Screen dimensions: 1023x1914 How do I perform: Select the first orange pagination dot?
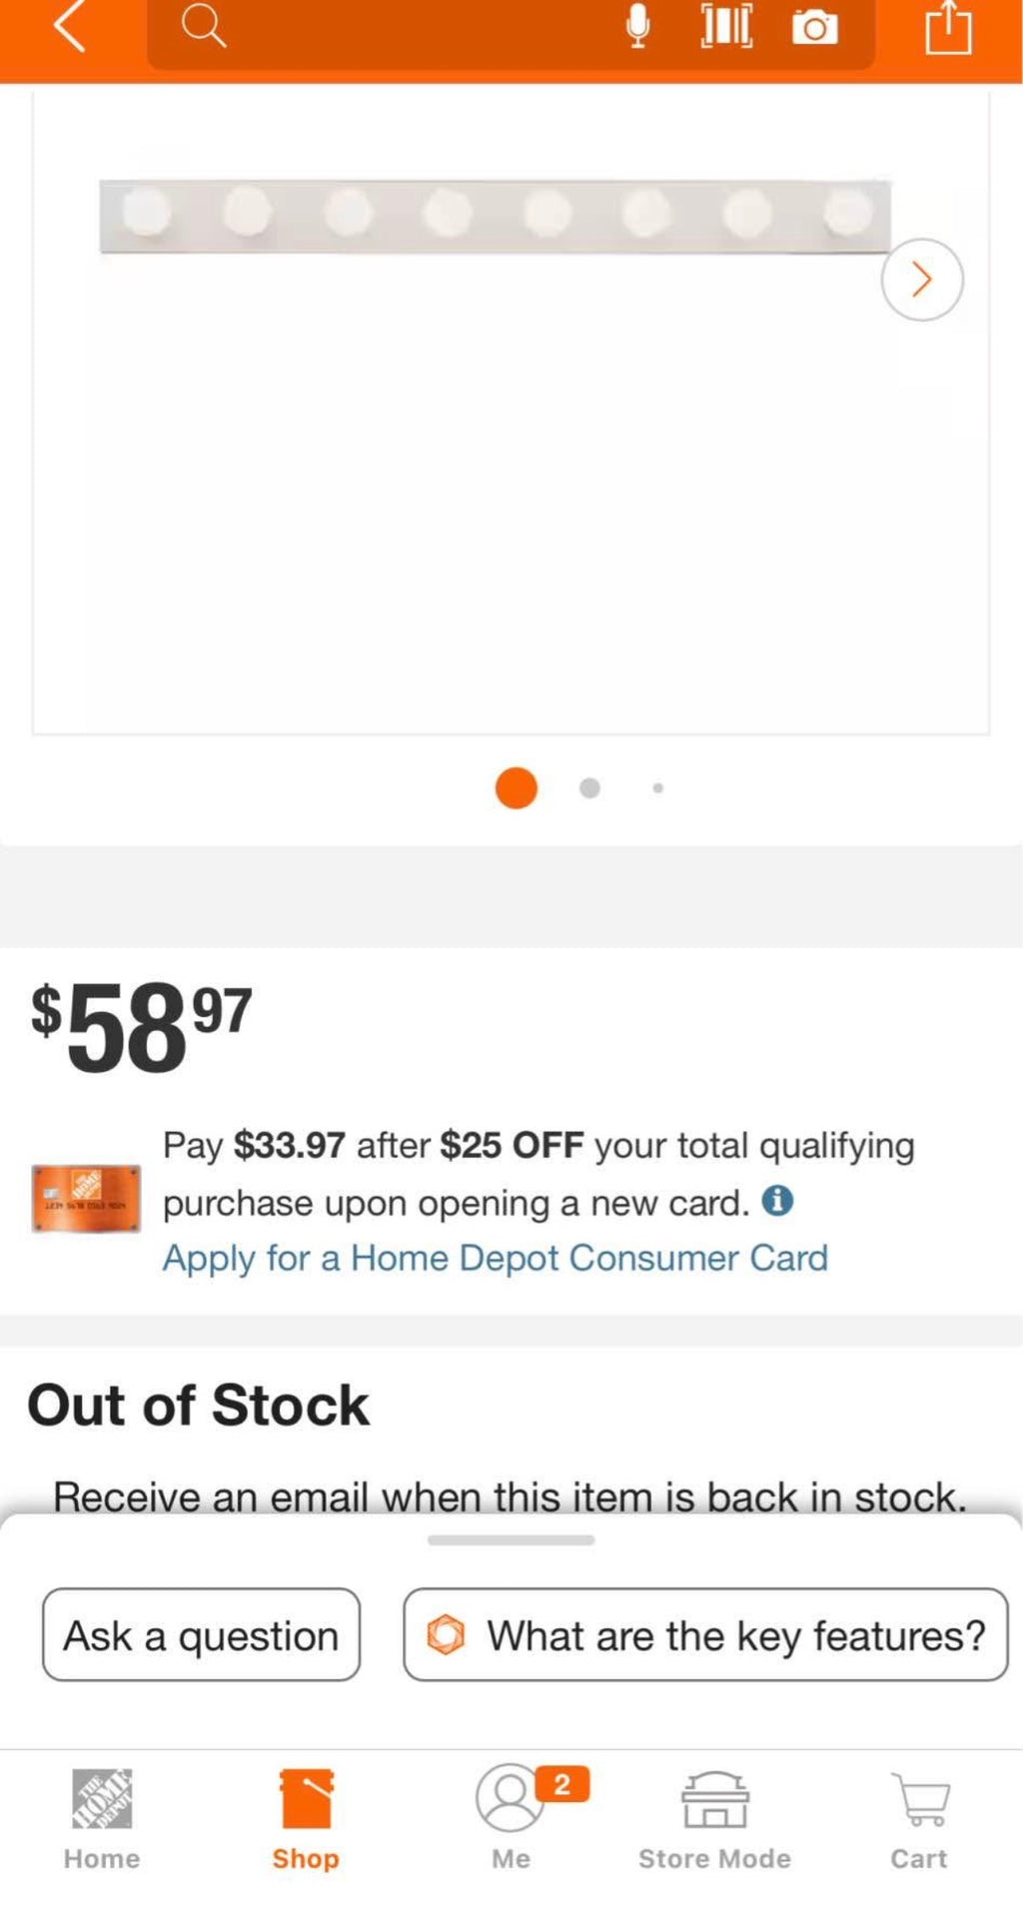pyautogui.click(x=516, y=787)
